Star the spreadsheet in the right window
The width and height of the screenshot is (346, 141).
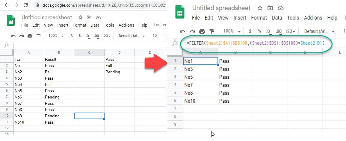(260, 8)
